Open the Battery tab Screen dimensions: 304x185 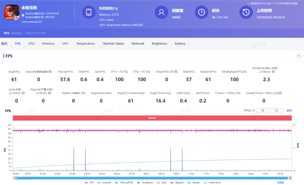[x=180, y=44]
